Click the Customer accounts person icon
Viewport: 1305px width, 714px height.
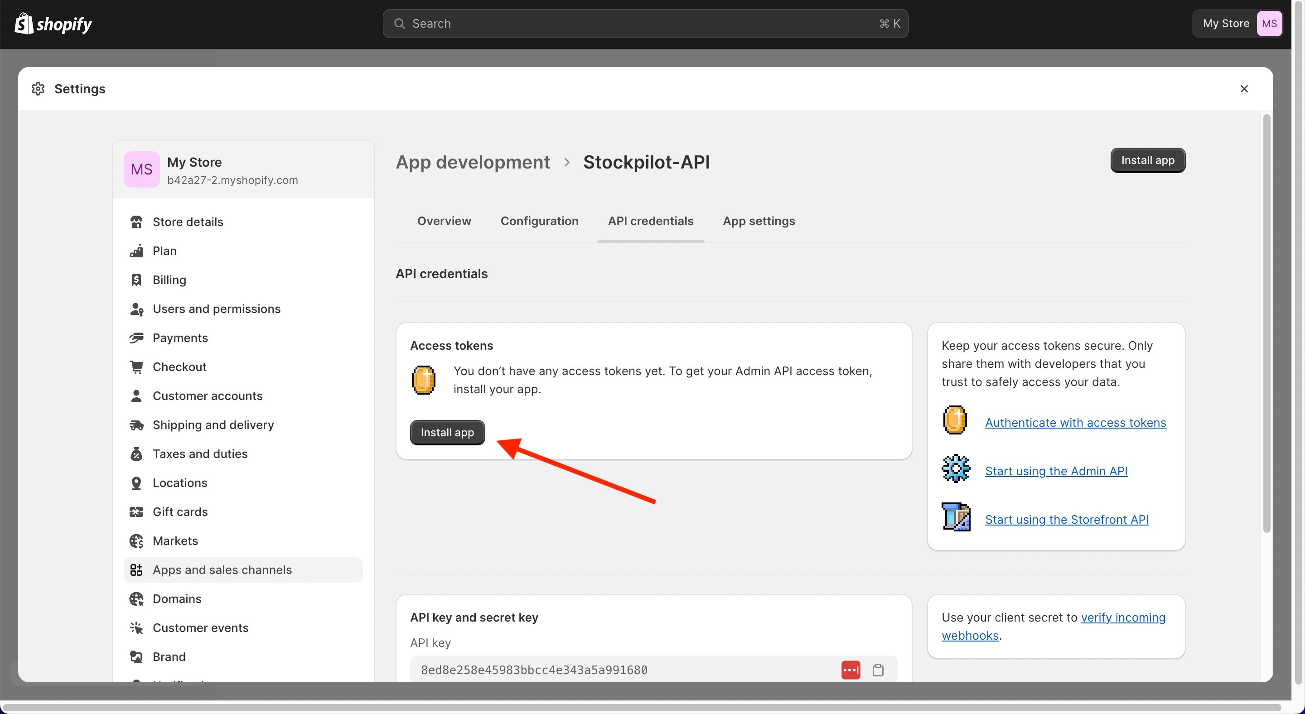pos(136,396)
